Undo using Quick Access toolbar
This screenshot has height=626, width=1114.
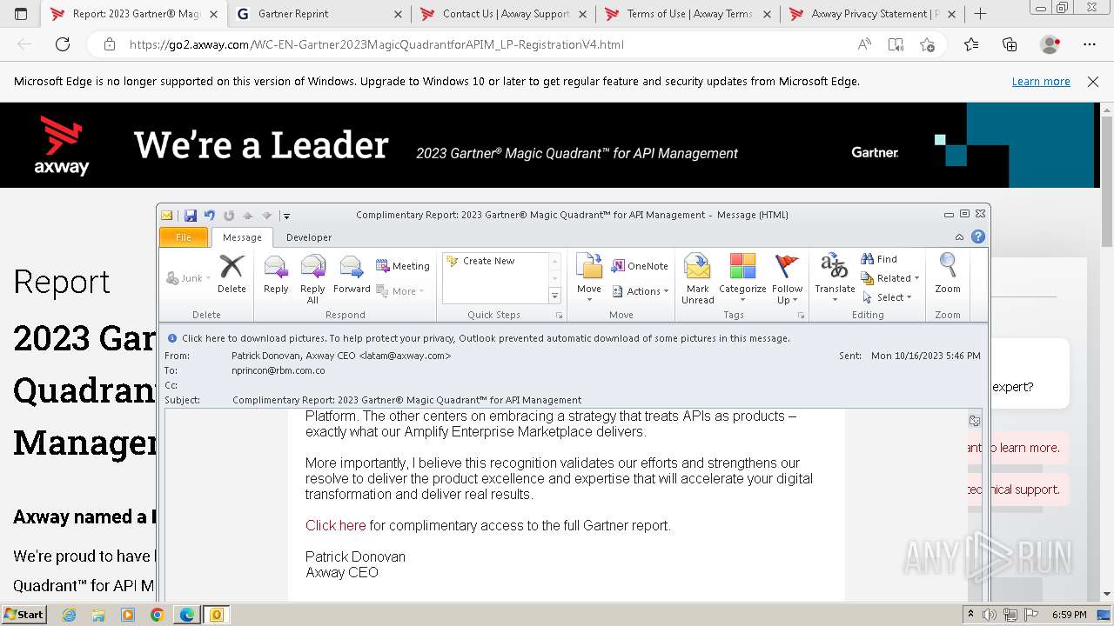pos(209,216)
